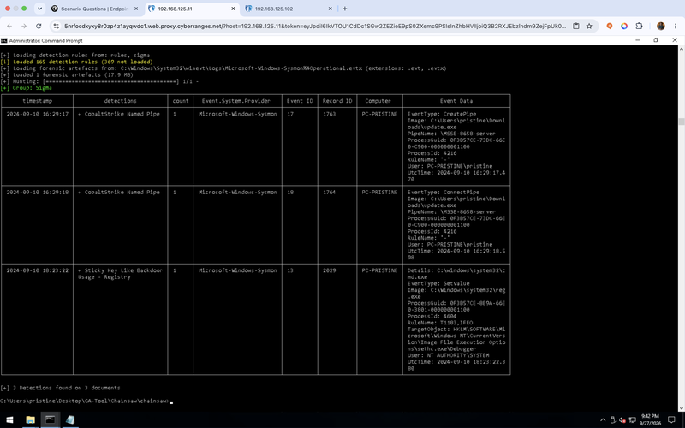
Task: Click timestamp 2024-09-10 16:29:18
Action: click(37, 192)
